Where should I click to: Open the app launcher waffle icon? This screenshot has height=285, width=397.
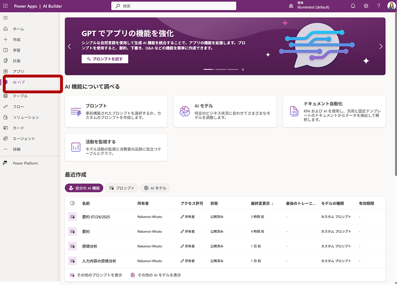point(5,6)
